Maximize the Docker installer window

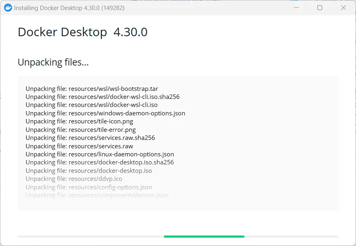tap(320, 8)
